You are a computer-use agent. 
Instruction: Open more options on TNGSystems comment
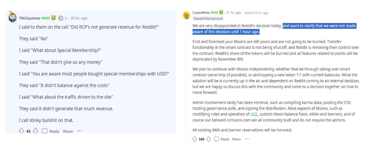point(79,131)
